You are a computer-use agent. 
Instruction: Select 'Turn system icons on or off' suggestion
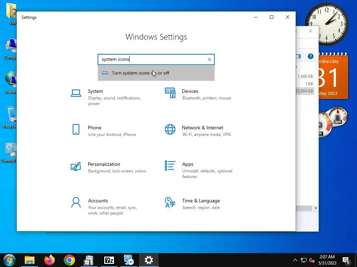point(156,73)
